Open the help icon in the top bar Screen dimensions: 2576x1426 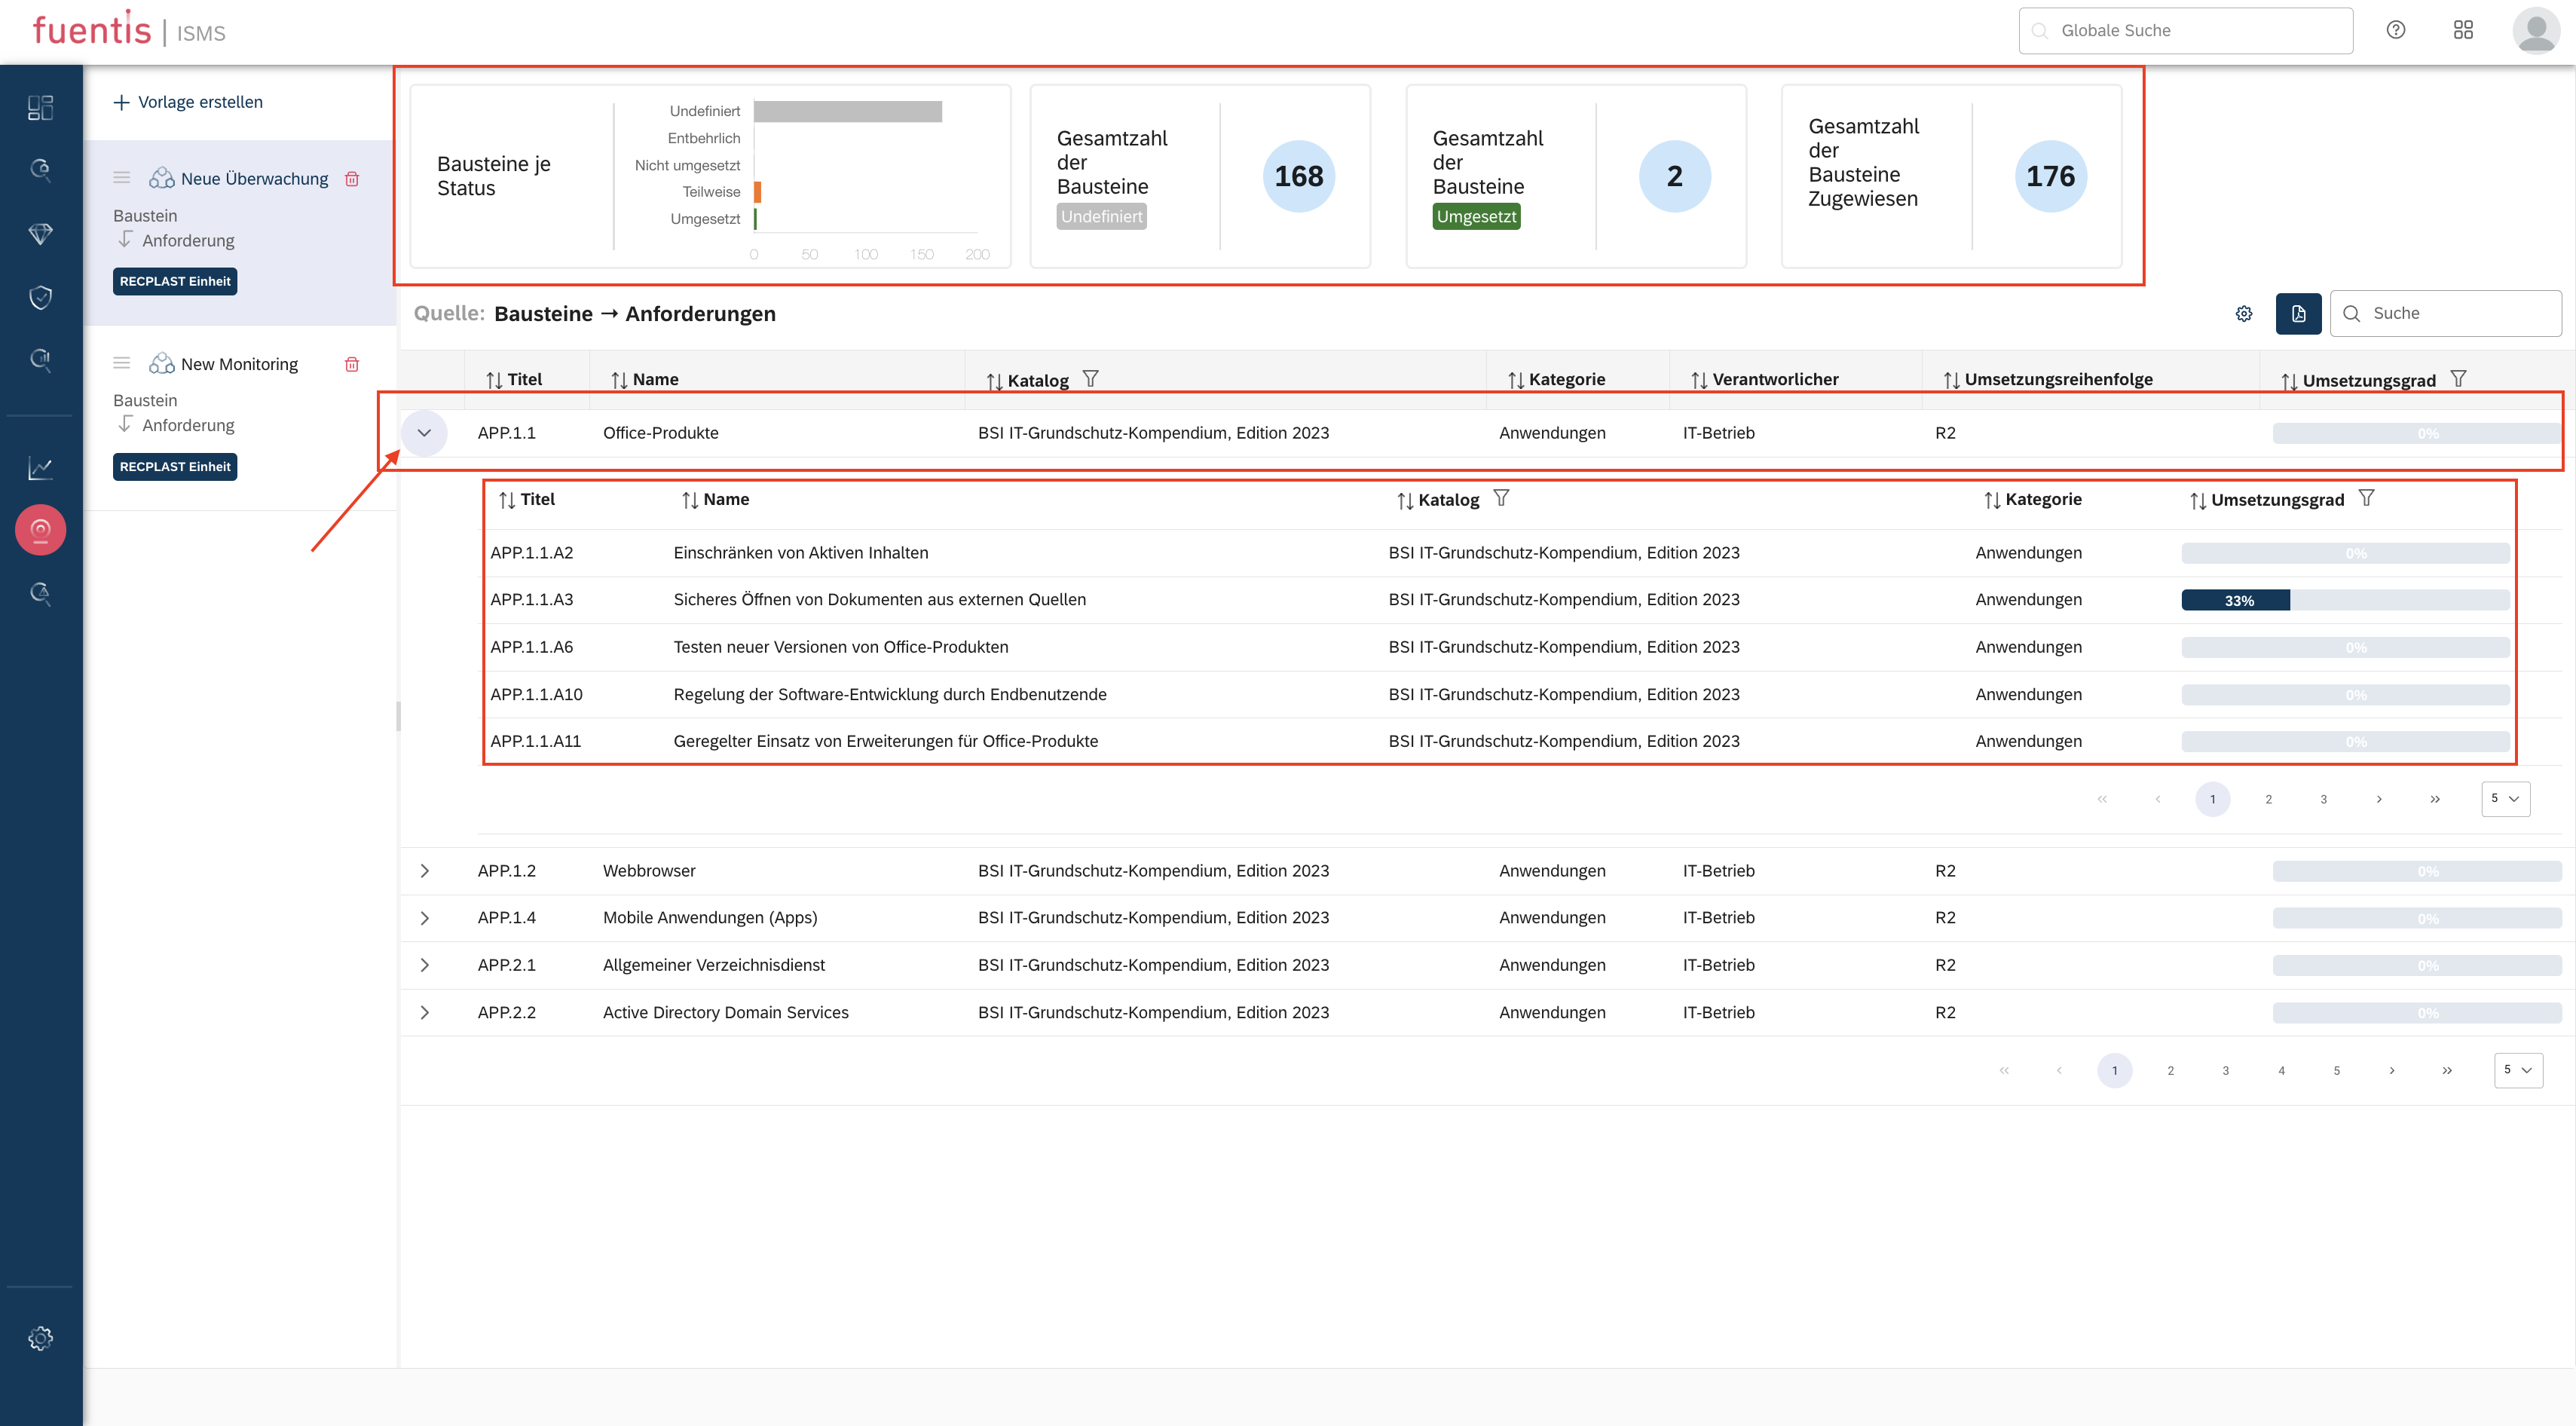[2396, 30]
